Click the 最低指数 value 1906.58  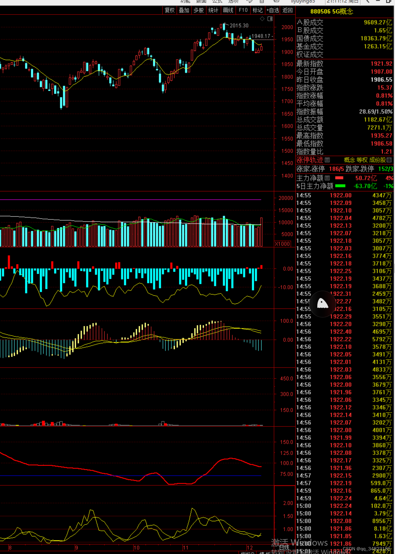[381, 144]
